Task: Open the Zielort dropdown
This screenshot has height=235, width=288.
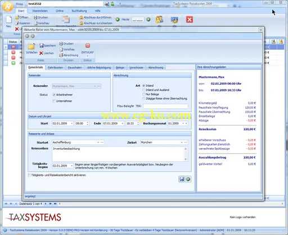Action: pos(182,142)
